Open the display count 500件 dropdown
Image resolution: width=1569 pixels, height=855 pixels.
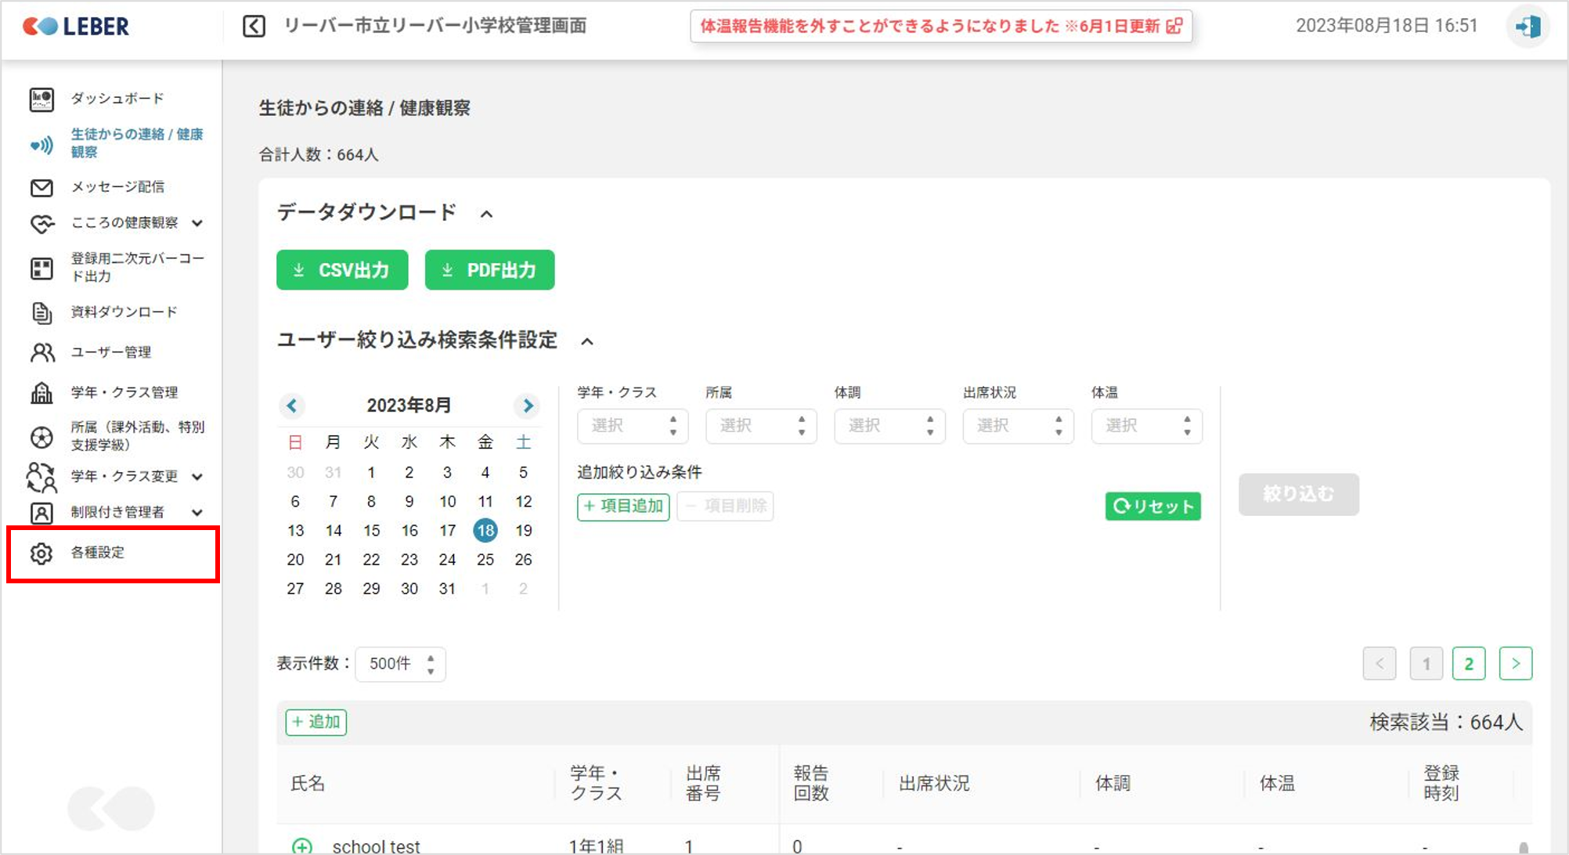point(400,664)
